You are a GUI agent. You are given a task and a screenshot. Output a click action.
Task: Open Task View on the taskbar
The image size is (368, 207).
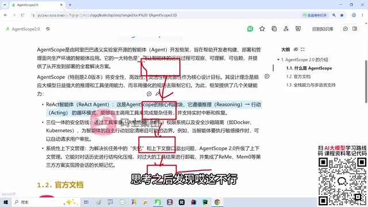pos(86,202)
